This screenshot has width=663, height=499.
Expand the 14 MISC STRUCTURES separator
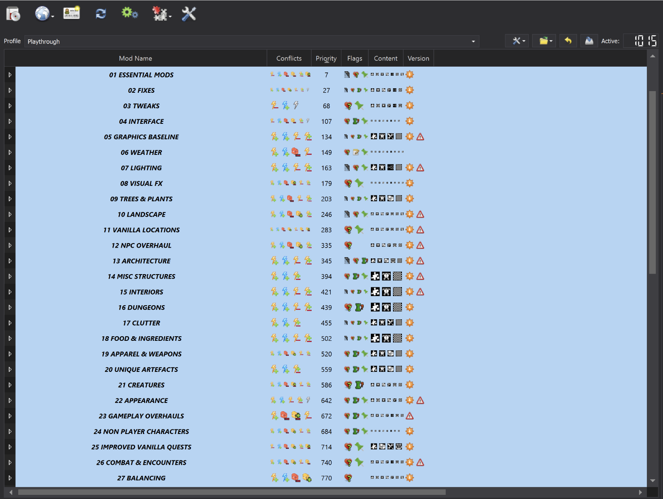pyautogui.click(x=10, y=277)
